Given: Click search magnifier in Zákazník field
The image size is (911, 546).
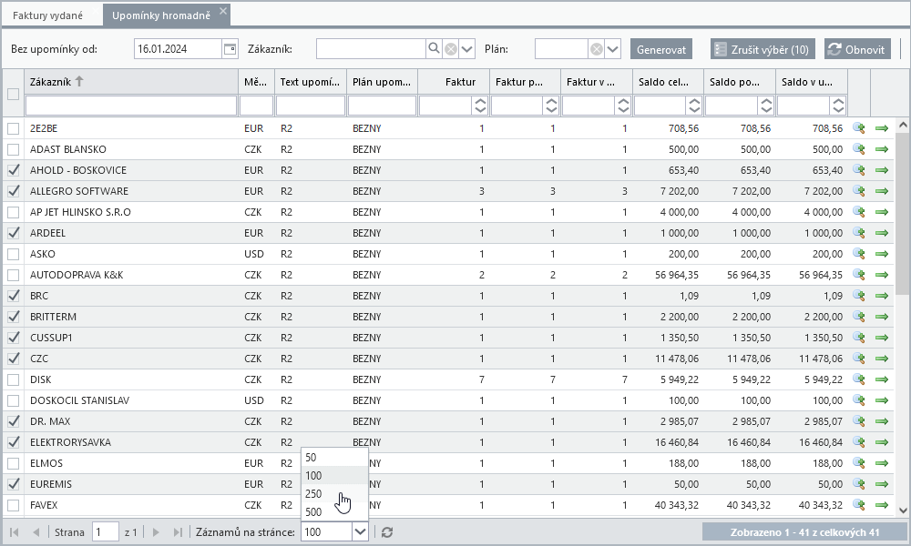Looking at the screenshot, I should 434,49.
